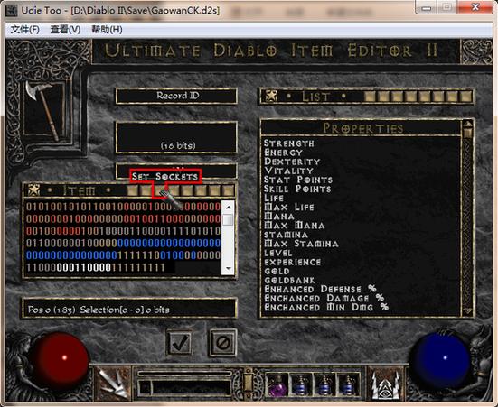Click the star icon in List bar
The image size is (498, 407).
(271, 97)
